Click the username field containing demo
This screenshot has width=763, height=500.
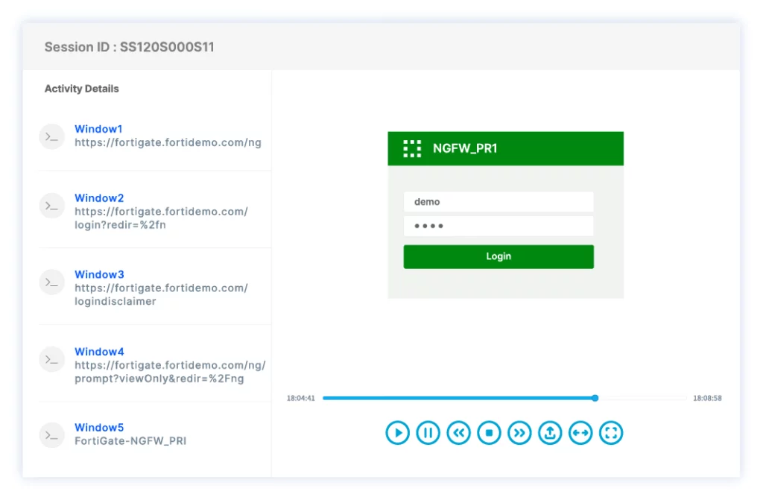point(498,201)
